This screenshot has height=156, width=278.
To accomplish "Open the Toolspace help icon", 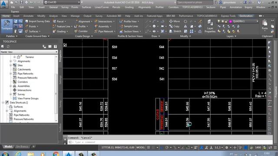I will (55, 46).
